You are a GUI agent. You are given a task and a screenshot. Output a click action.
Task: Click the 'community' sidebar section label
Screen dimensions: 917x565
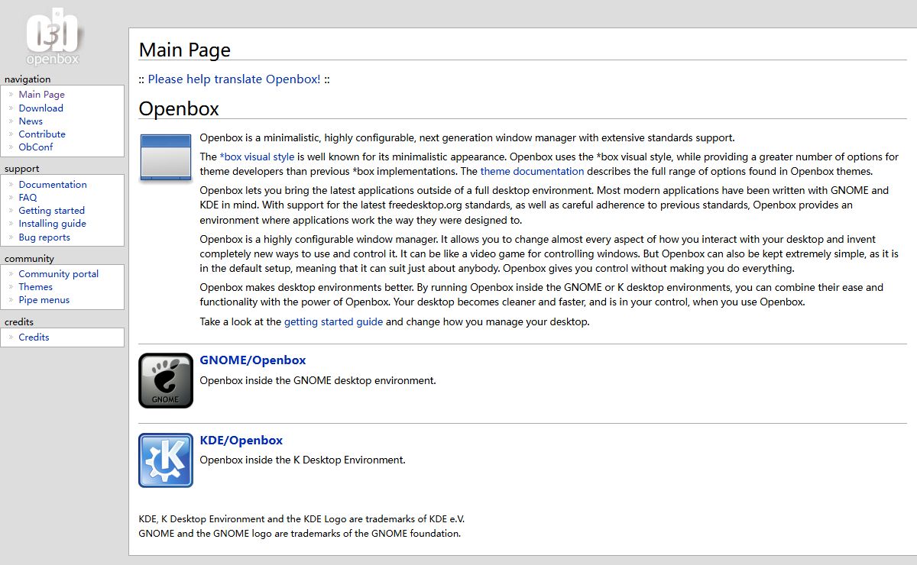coord(30,259)
